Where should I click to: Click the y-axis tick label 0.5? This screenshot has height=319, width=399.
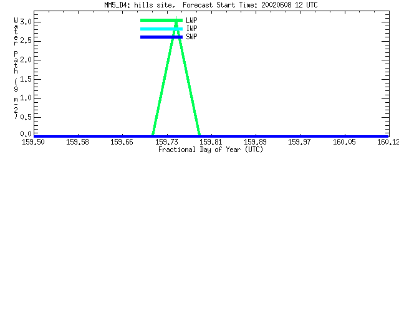(x=26, y=117)
